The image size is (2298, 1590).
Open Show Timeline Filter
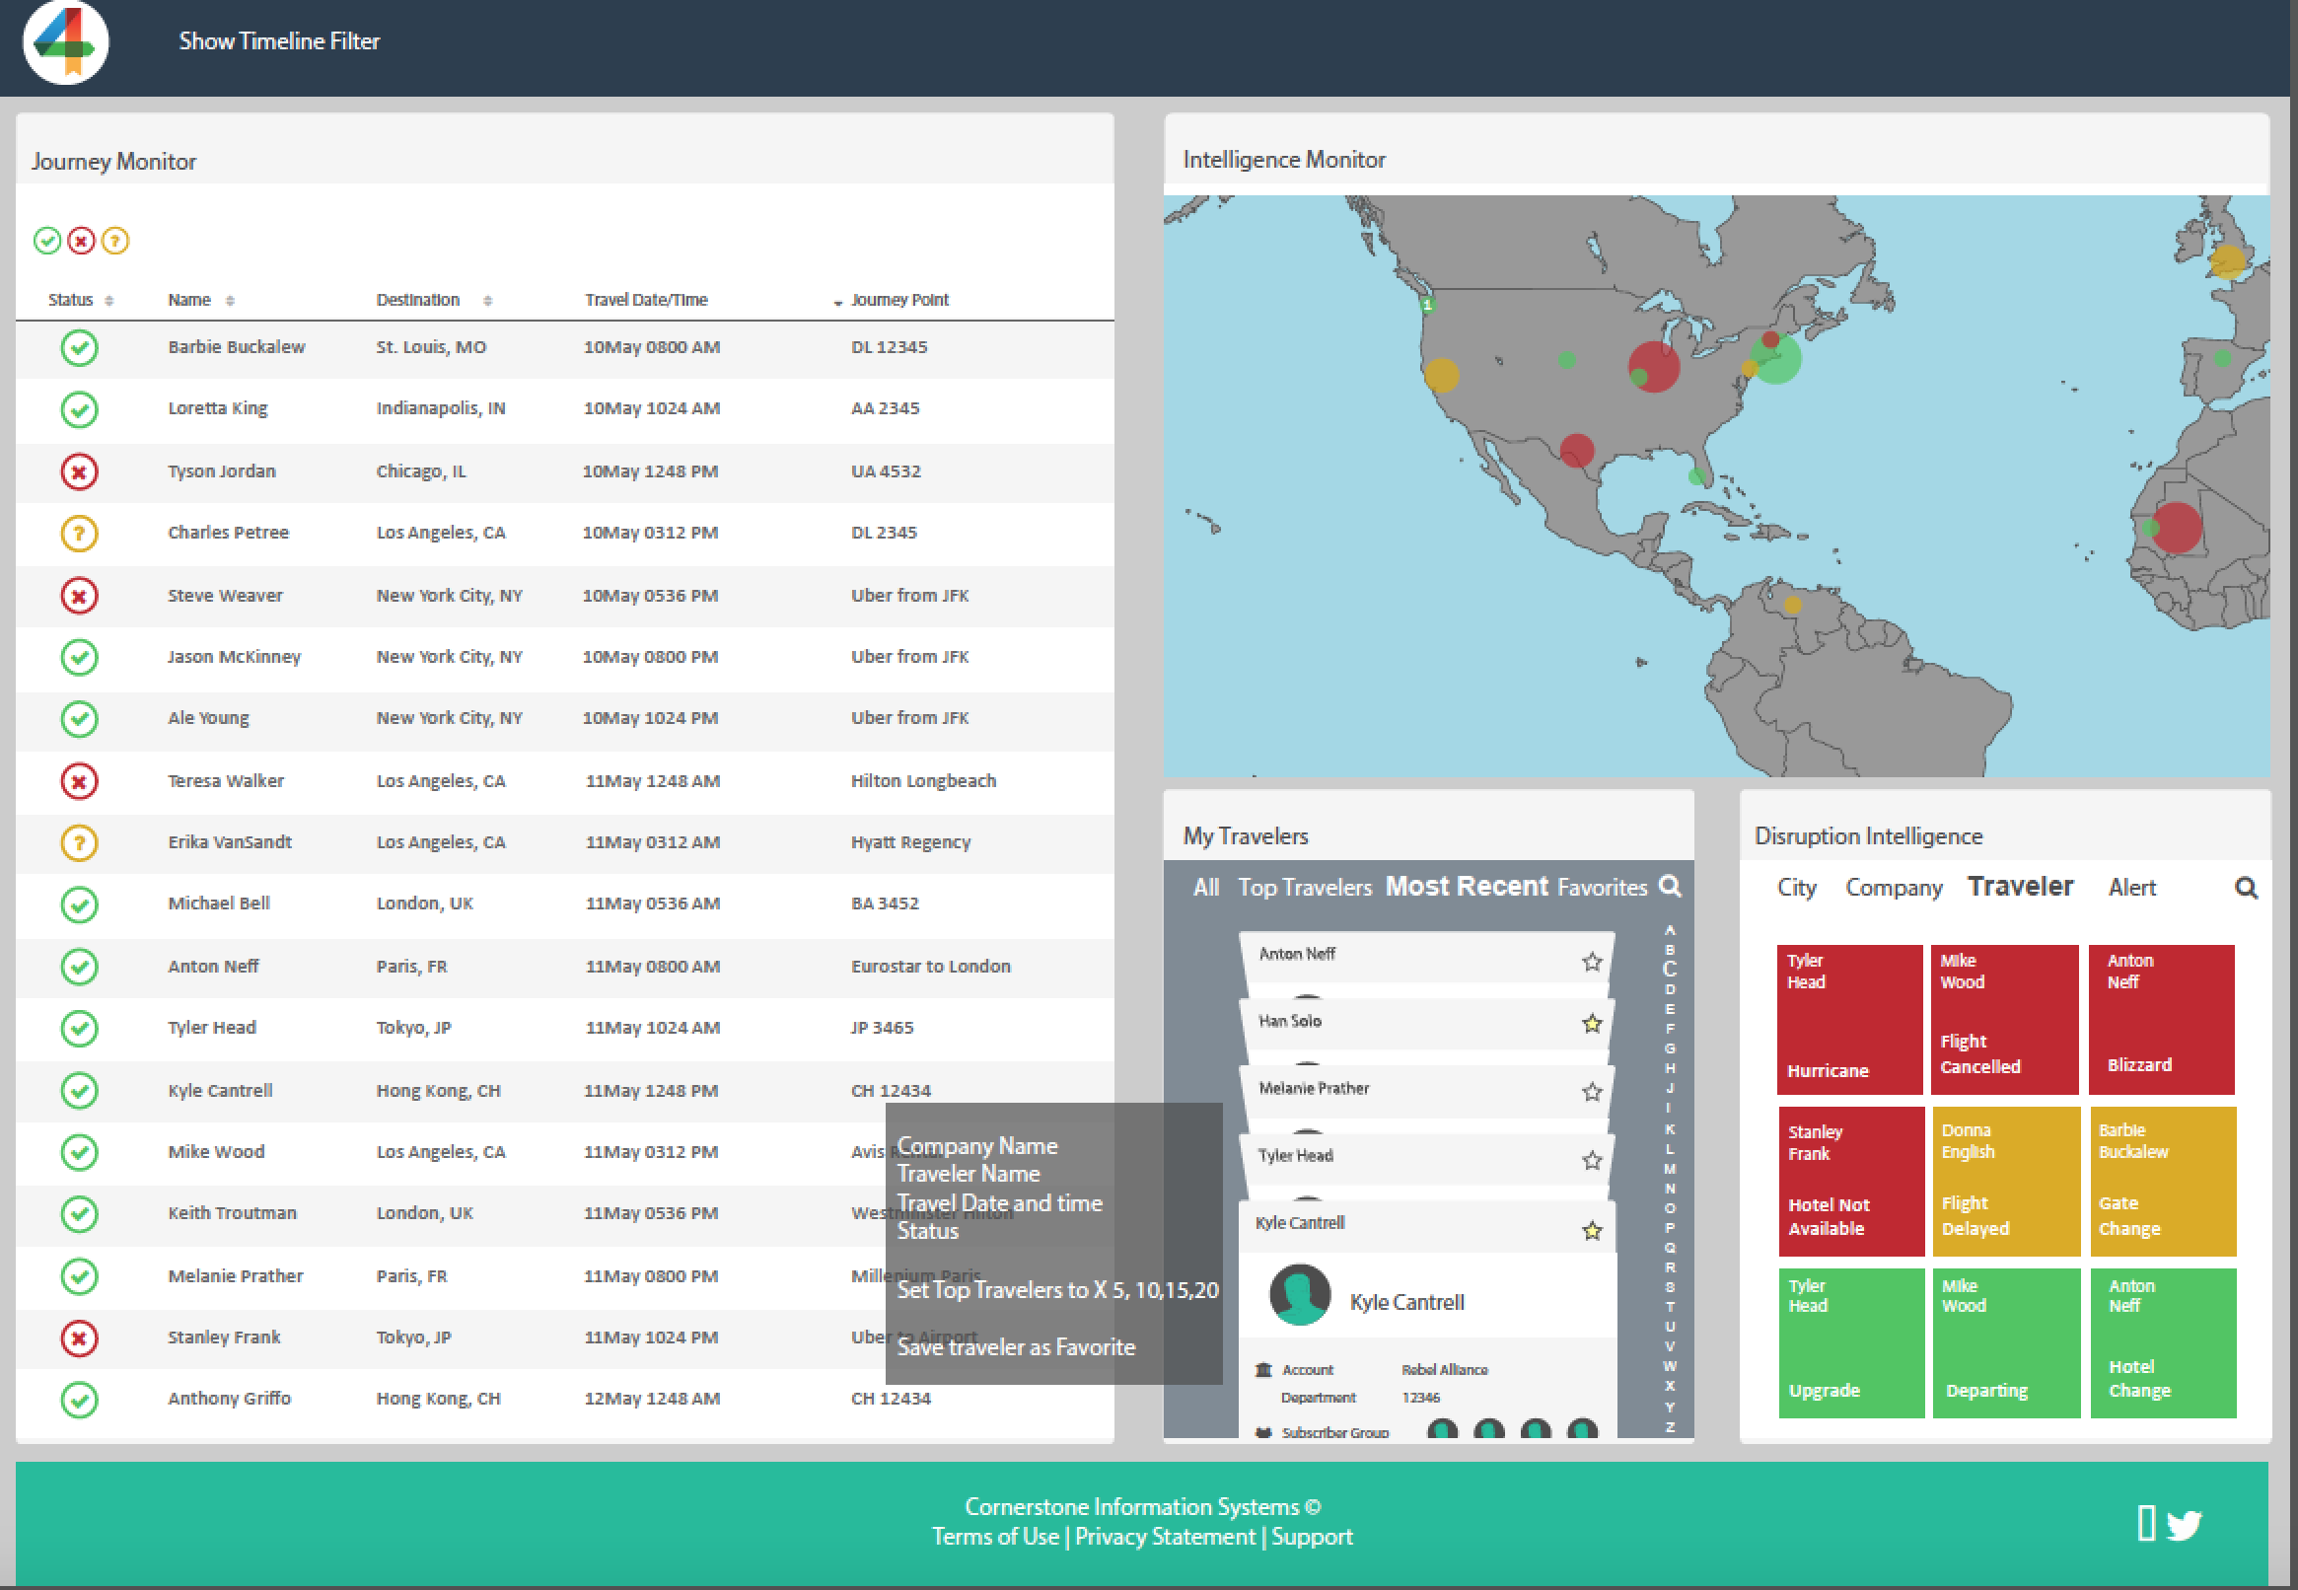pyautogui.click(x=279, y=40)
